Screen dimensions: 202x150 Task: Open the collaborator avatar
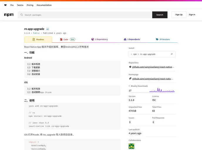[132, 146]
